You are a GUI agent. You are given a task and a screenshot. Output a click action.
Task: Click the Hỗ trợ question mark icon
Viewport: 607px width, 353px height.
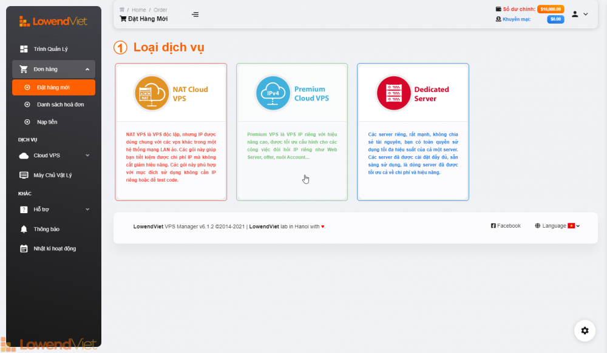click(24, 209)
